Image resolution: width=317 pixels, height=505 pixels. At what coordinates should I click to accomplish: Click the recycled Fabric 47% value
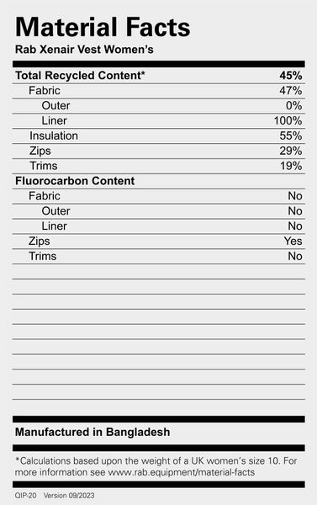point(291,91)
